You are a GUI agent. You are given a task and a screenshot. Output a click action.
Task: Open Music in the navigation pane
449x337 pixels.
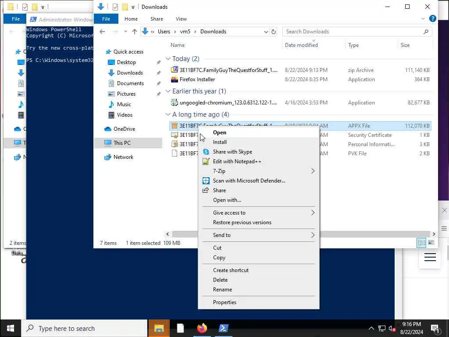[x=124, y=104]
